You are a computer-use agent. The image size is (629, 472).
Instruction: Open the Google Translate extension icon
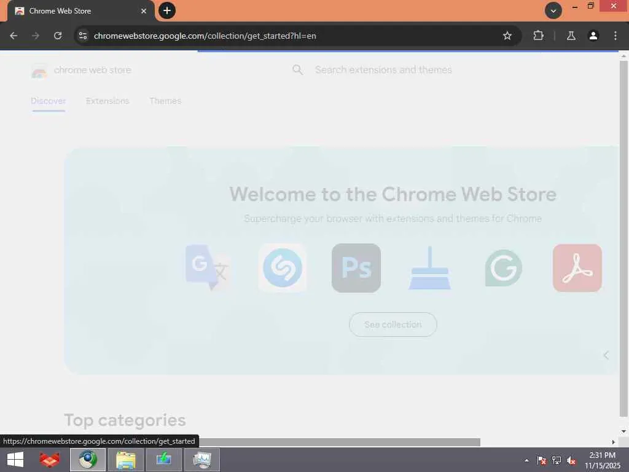(x=208, y=267)
